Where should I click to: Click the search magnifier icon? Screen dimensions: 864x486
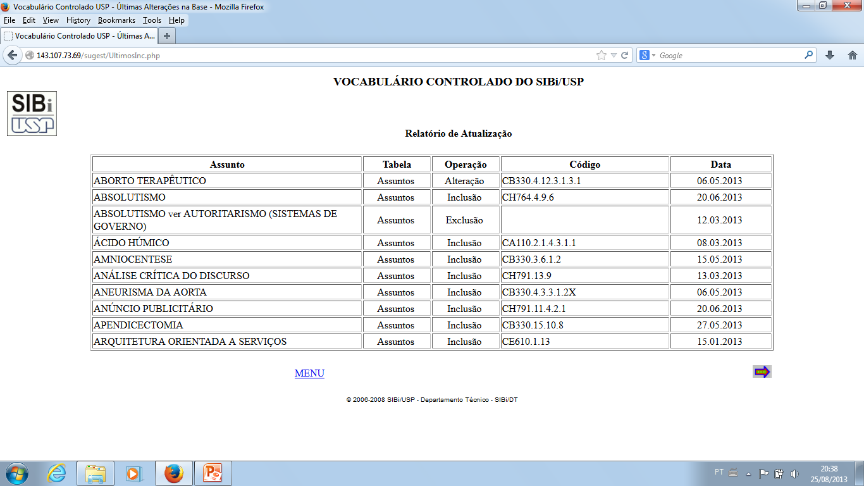coord(809,55)
